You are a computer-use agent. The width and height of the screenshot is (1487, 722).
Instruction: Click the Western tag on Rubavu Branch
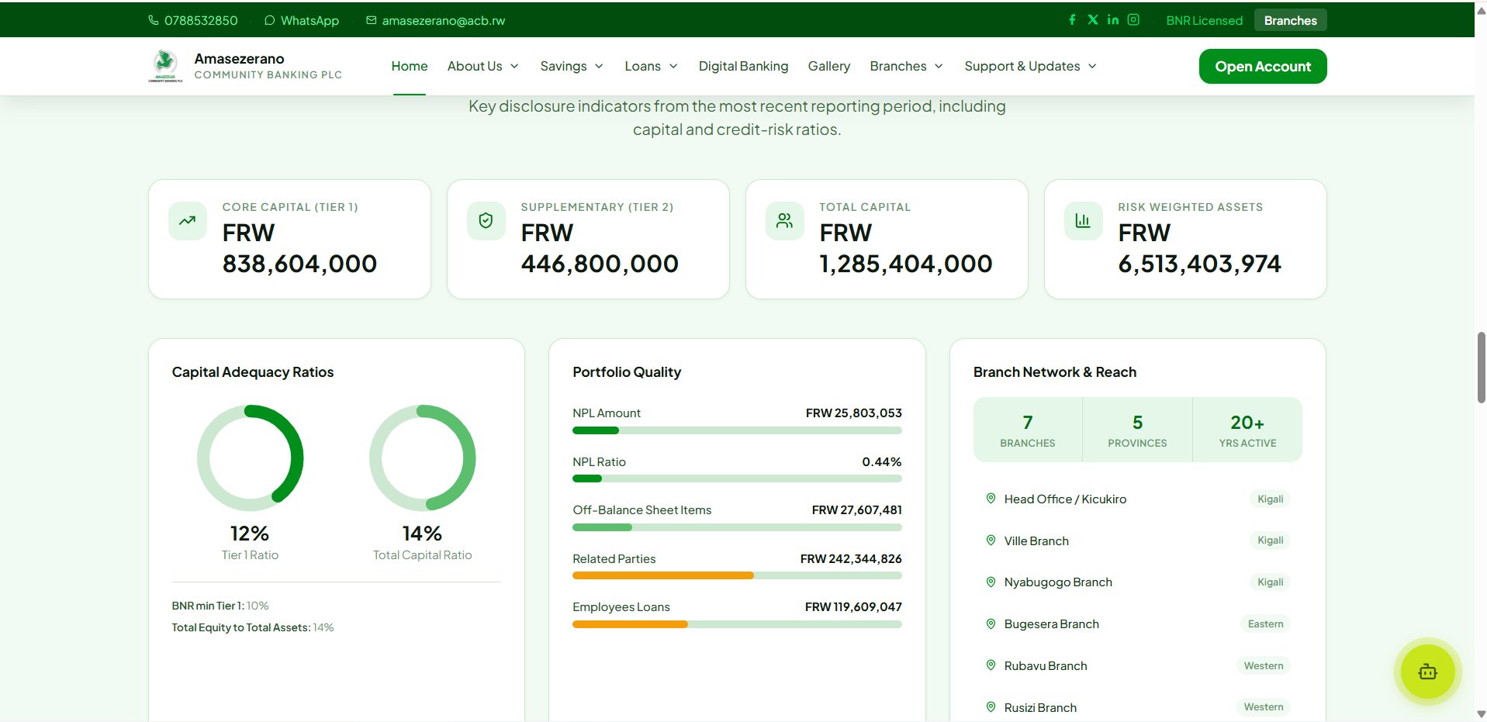pos(1264,665)
